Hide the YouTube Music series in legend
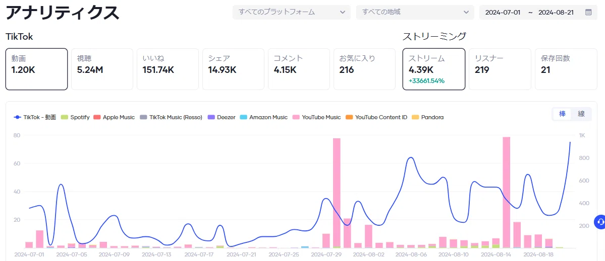The height and width of the screenshot is (261, 605). pos(316,117)
